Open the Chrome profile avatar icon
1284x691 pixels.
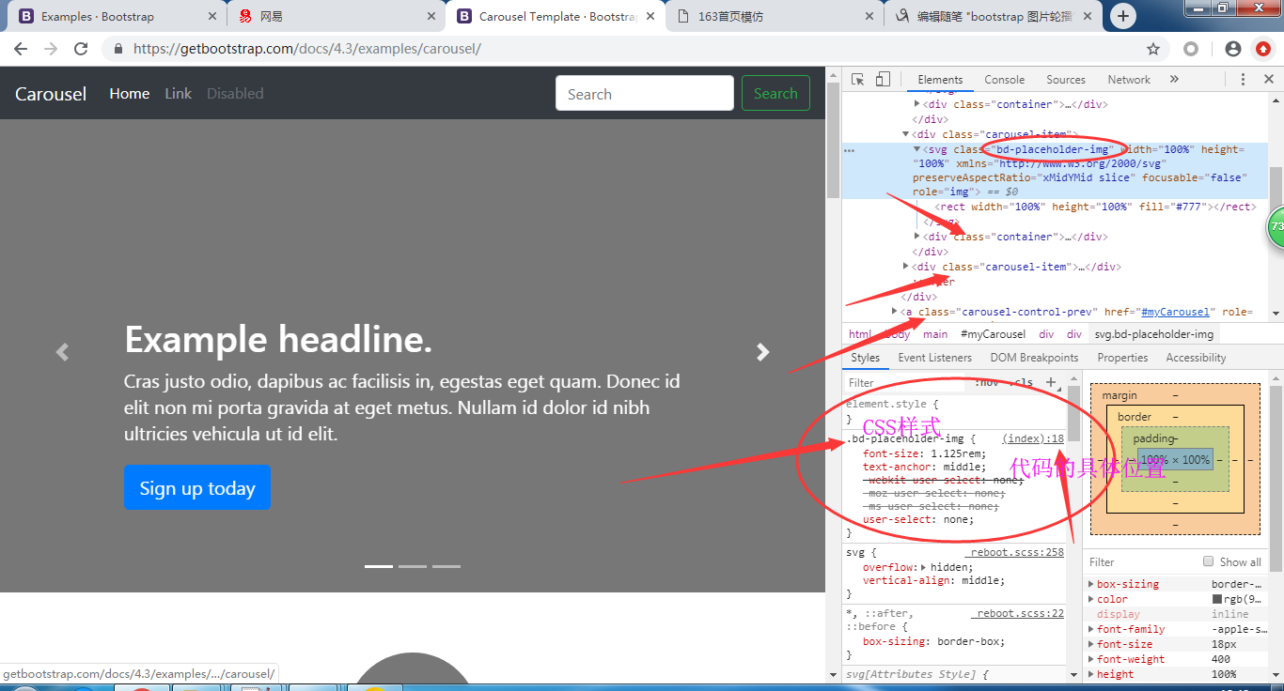(x=1233, y=49)
